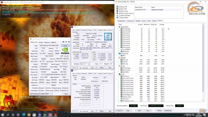This screenshot has width=208, height=117.
Task: Click the Save button in AIDA64
Action: [x=148, y=110]
